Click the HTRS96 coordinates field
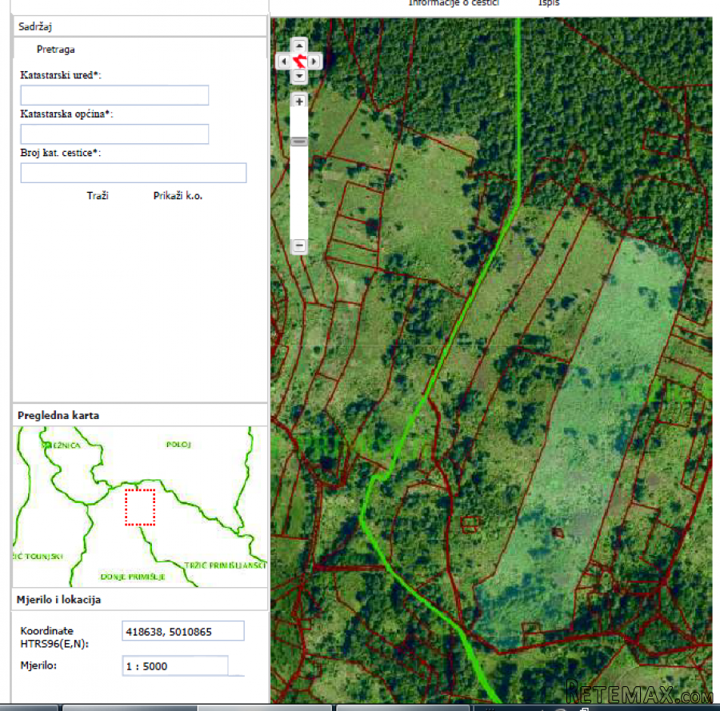The height and width of the screenshot is (711, 720). [182, 632]
